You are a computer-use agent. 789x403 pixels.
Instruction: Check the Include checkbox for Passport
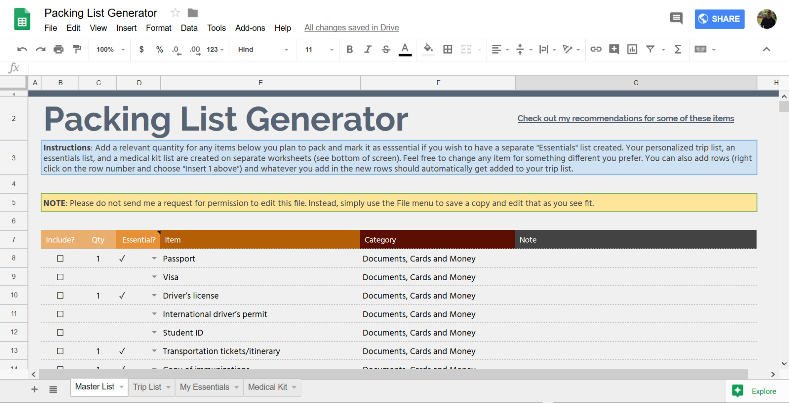click(x=60, y=258)
